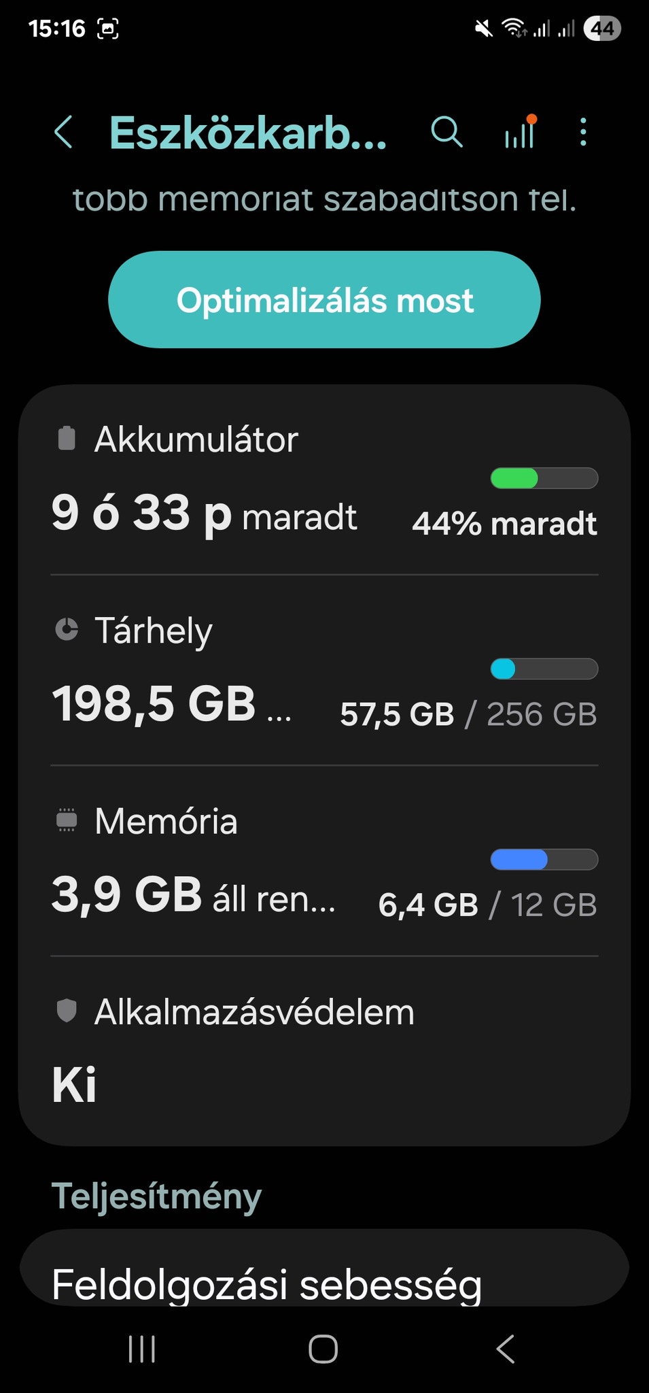Tap the storage pie icon beside Tárhely
The width and height of the screenshot is (649, 1393).
click(x=67, y=630)
